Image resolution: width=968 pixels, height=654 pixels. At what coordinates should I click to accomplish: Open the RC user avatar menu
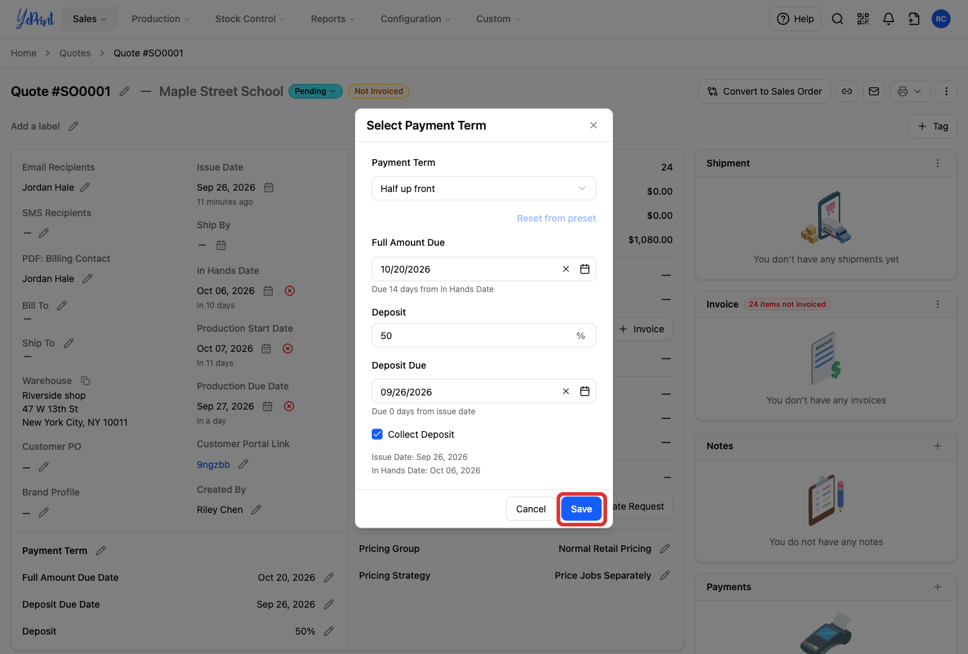tap(941, 19)
